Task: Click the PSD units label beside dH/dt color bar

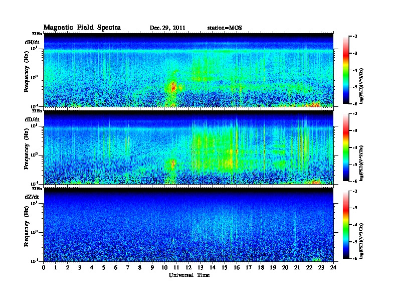Action: (x=362, y=86)
